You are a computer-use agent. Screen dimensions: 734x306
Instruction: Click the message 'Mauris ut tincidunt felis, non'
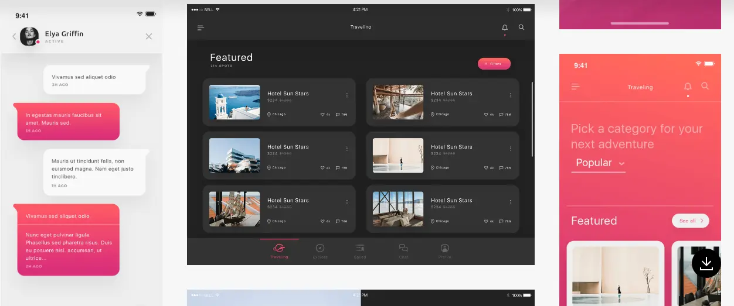click(94, 173)
